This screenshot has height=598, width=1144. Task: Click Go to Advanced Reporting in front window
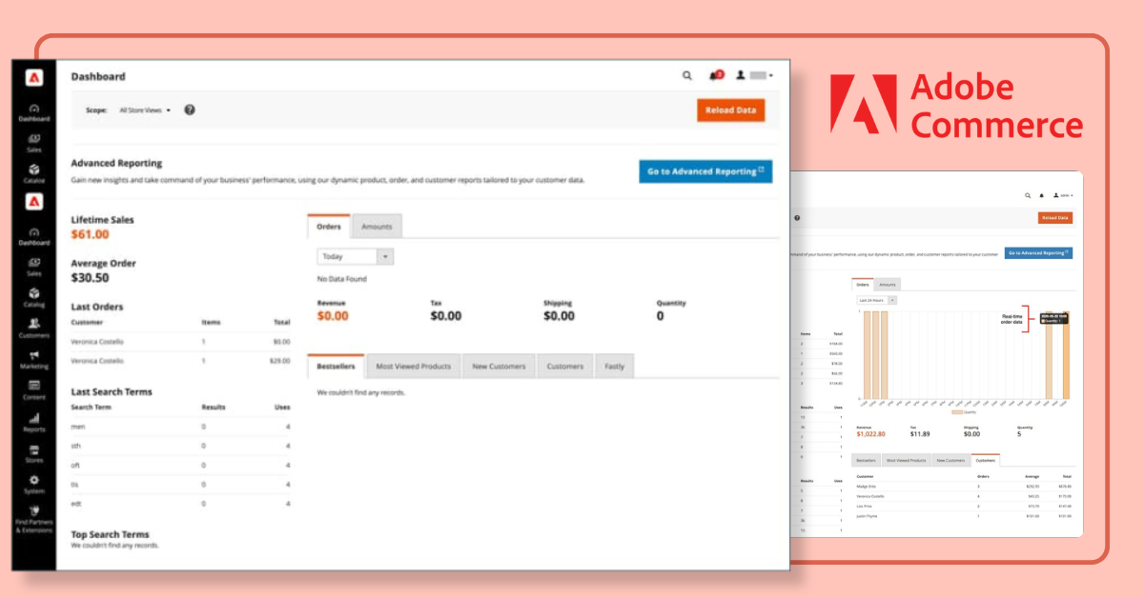point(705,171)
